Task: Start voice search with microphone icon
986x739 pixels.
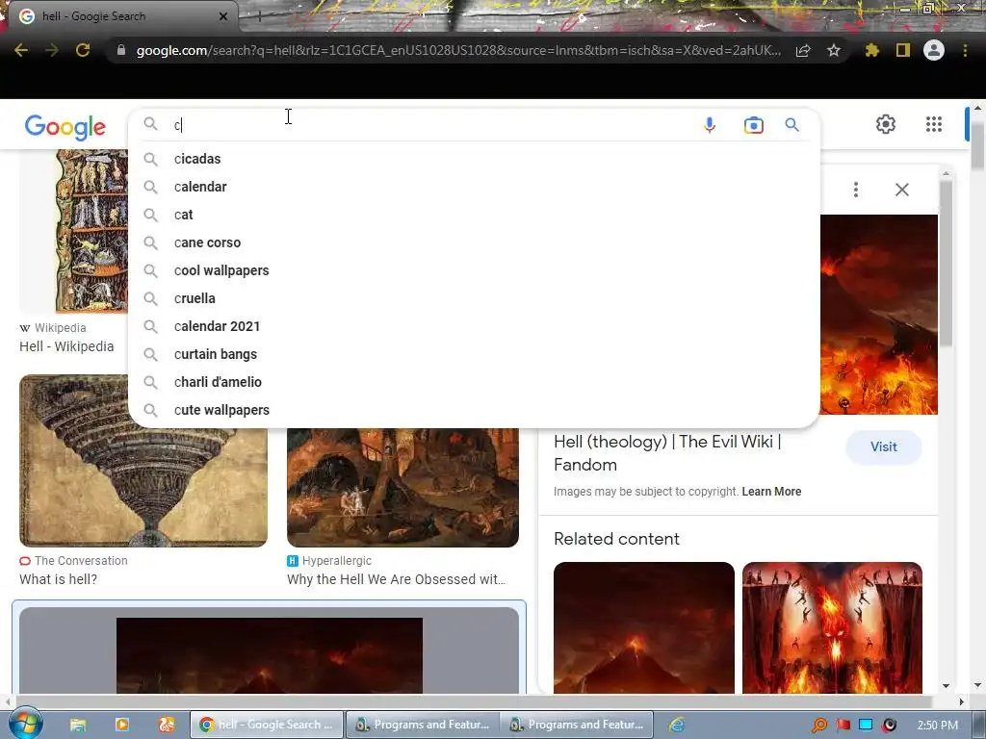Action: (x=710, y=125)
